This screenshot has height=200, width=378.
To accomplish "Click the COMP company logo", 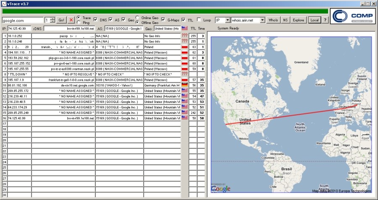I will pyautogui.click(x=353, y=16).
